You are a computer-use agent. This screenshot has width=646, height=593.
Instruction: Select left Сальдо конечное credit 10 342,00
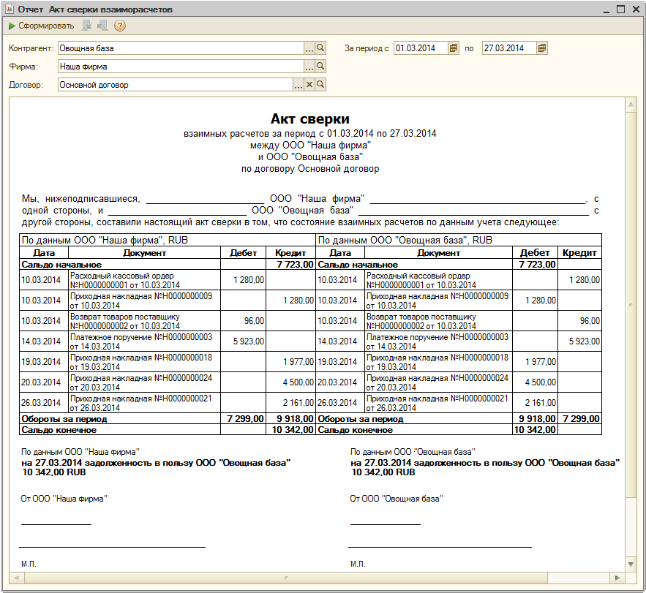[x=290, y=430]
